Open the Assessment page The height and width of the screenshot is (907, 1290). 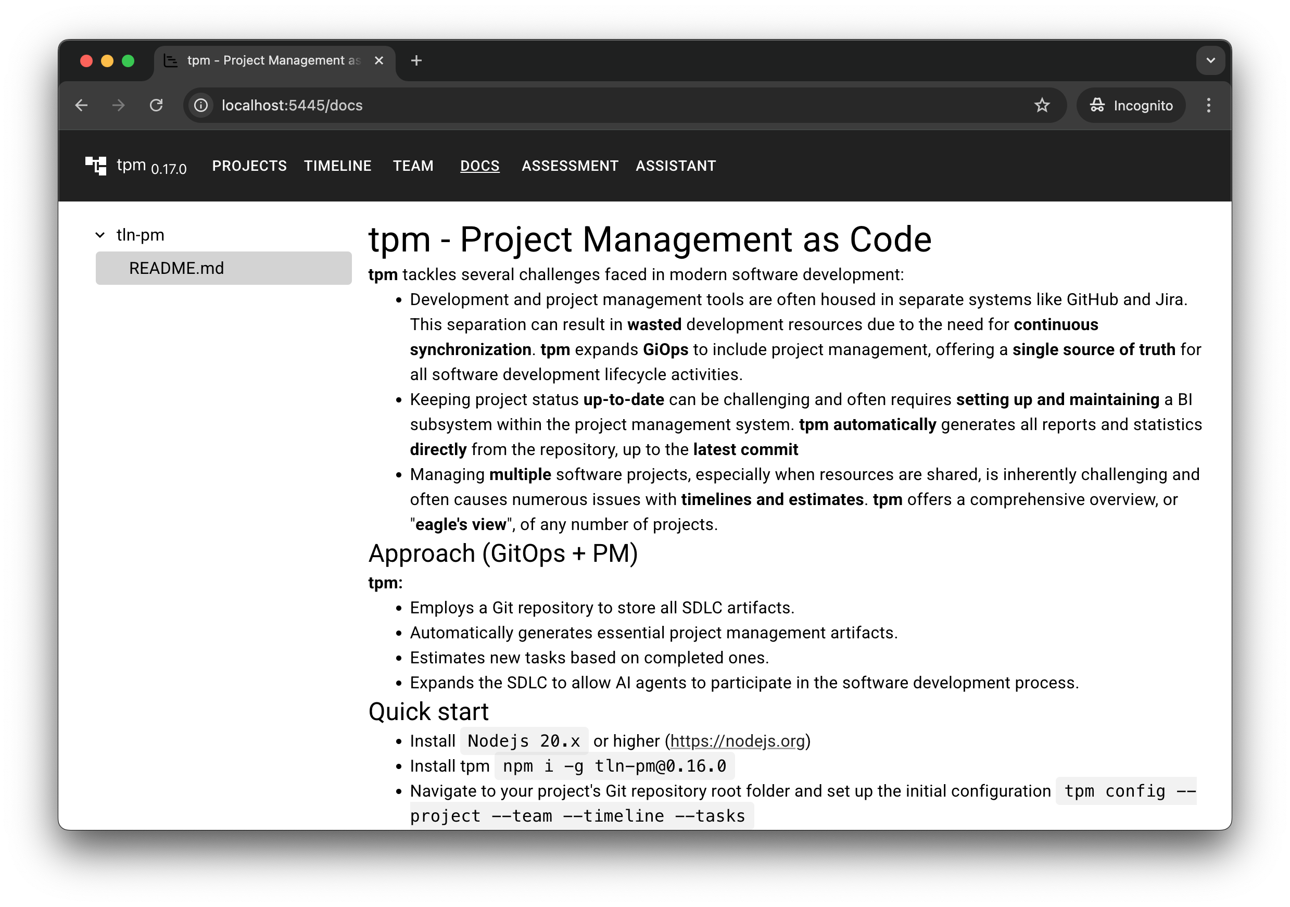pyautogui.click(x=569, y=166)
